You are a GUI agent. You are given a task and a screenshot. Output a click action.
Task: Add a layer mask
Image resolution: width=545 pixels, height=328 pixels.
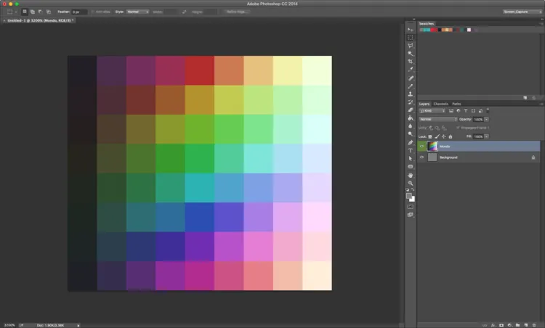[501, 325]
